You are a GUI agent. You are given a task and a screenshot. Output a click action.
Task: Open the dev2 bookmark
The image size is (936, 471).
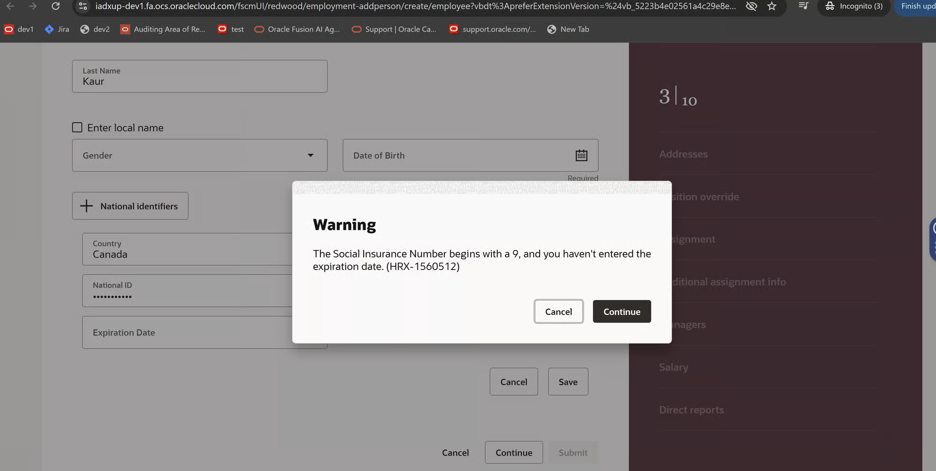(95, 29)
